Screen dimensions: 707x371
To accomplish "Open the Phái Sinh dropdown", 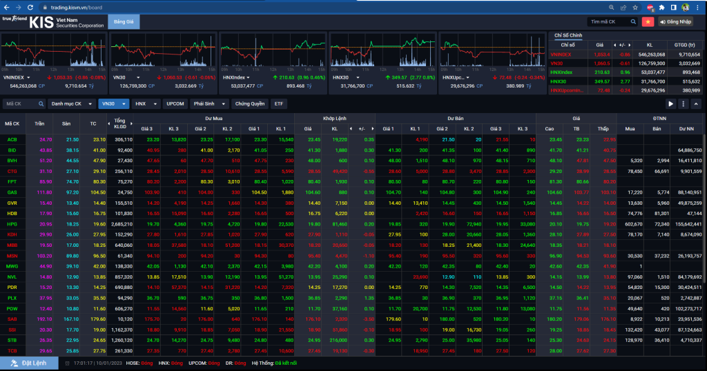I will [208, 103].
